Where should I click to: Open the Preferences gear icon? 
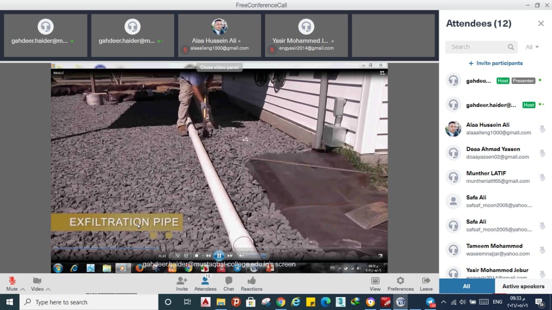[400, 281]
